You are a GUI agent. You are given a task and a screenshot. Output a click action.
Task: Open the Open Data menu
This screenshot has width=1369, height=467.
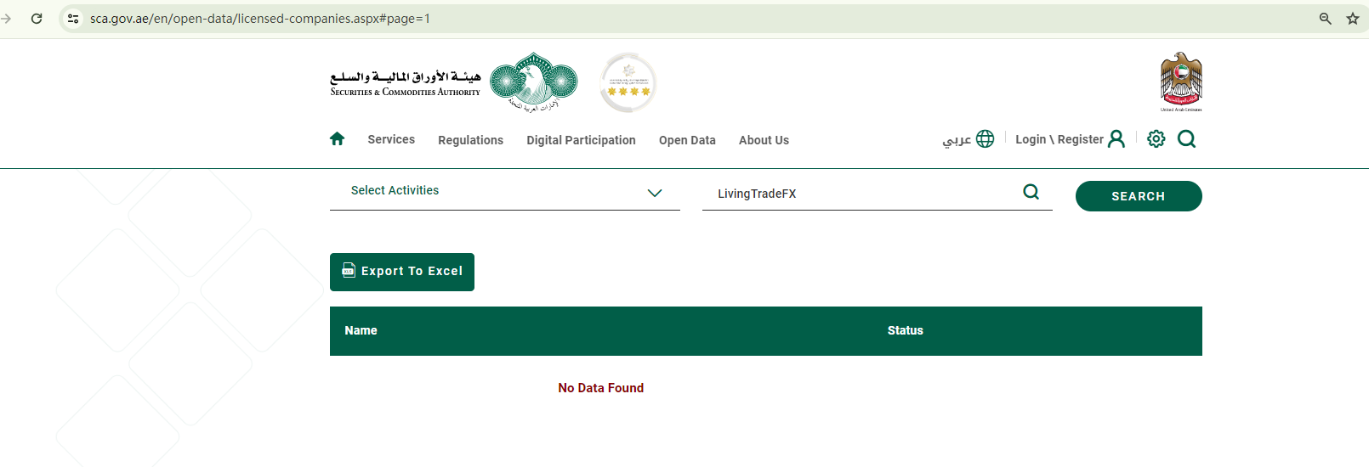(687, 140)
